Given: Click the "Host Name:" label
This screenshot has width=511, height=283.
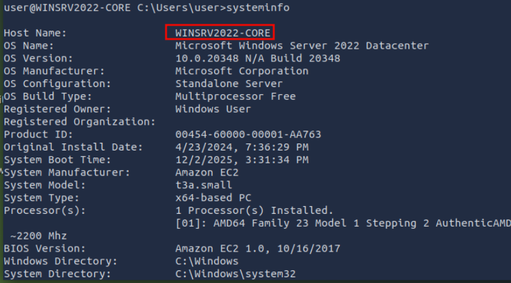Looking at the screenshot, I should [34, 32].
